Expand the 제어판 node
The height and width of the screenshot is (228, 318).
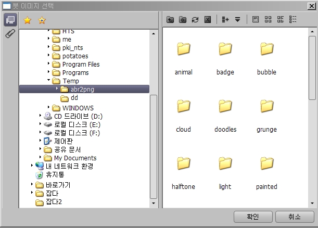coord(40,140)
